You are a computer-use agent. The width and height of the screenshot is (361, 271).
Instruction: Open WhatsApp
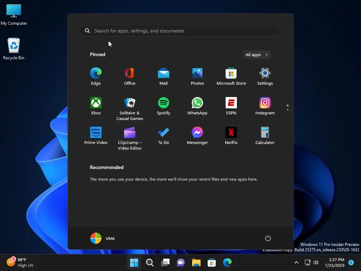197,106
